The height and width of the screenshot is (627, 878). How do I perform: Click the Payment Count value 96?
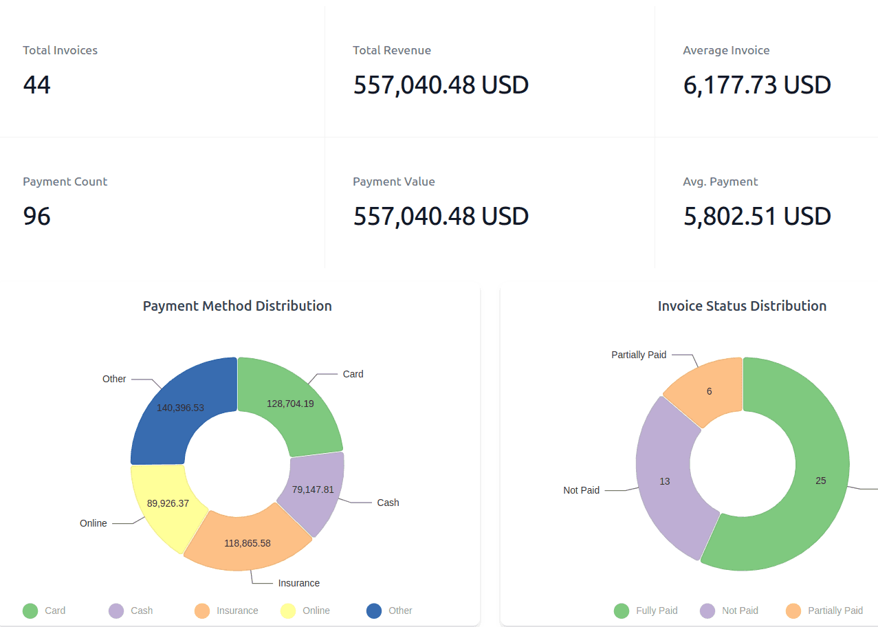pyautogui.click(x=37, y=217)
